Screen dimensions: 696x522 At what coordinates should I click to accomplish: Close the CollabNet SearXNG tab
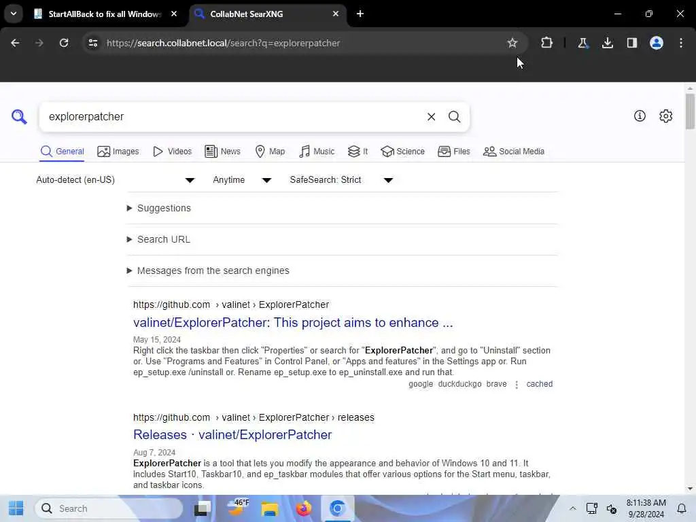point(336,14)
